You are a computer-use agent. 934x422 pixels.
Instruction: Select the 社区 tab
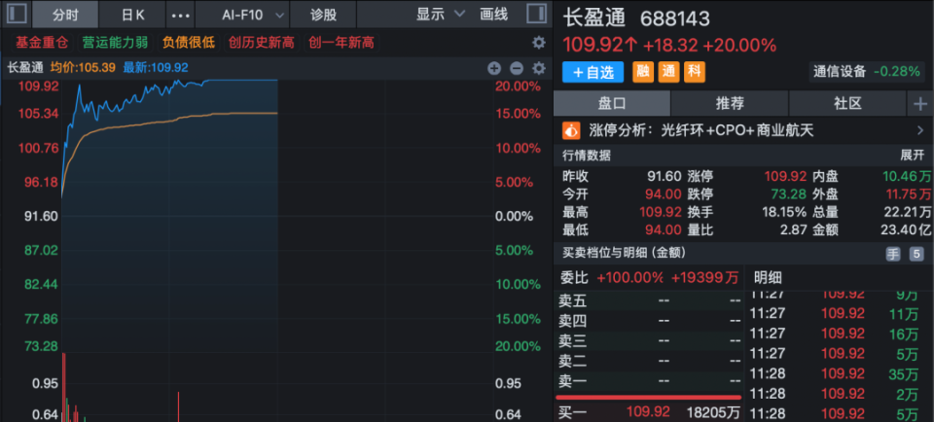[x=847, y=104]
